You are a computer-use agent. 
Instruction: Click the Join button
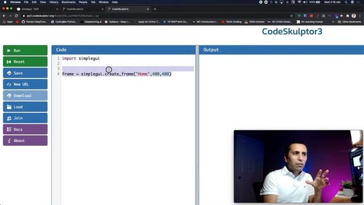(x=25, y=118)
